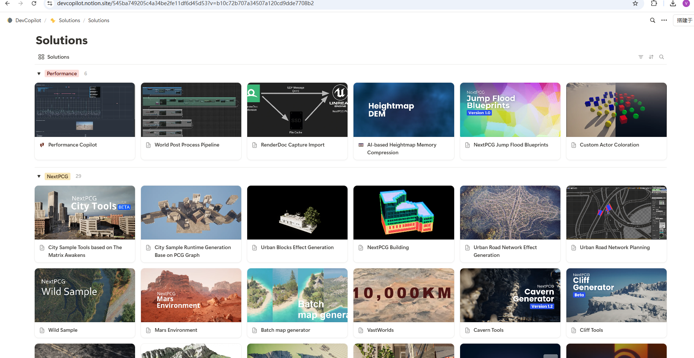Open Notion page search magnifier

653,20
